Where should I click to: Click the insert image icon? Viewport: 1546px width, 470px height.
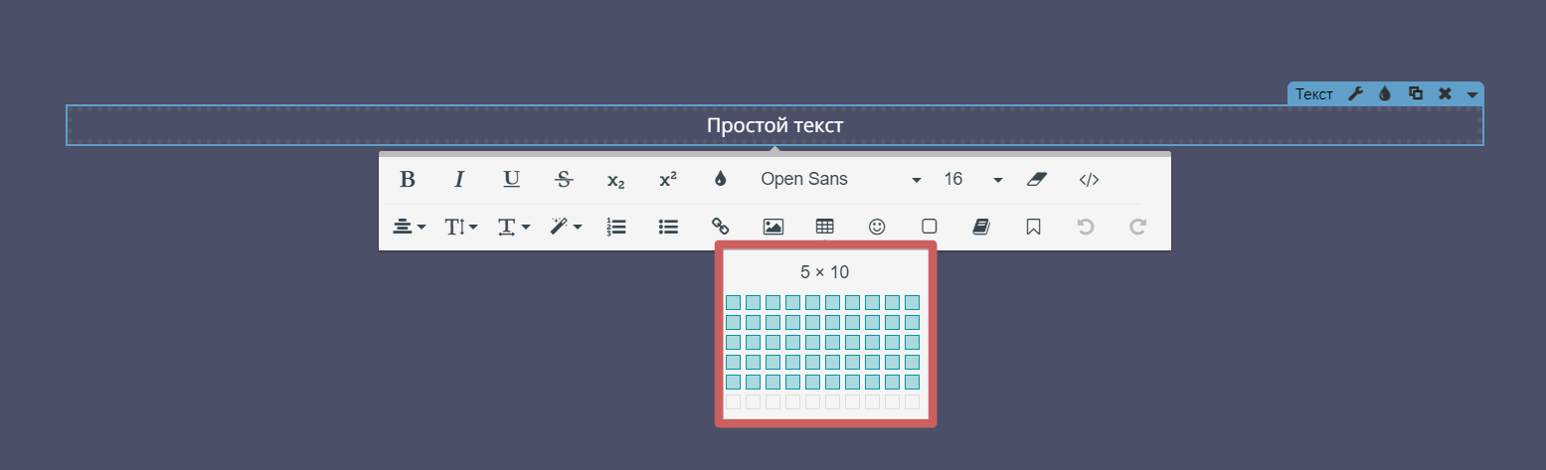pyautogui.click(x=773, y=227)
